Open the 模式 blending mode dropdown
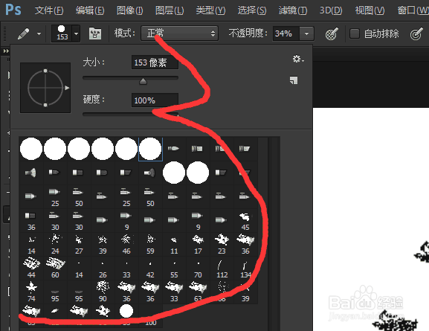The width and height of the screenshot is (429, 331). click(179, 33)
